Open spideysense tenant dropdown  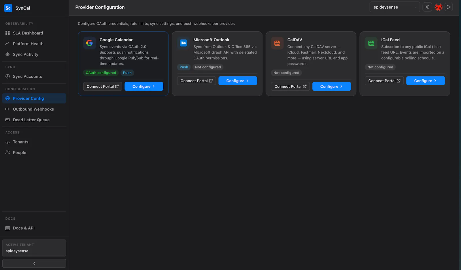point(395,7)
